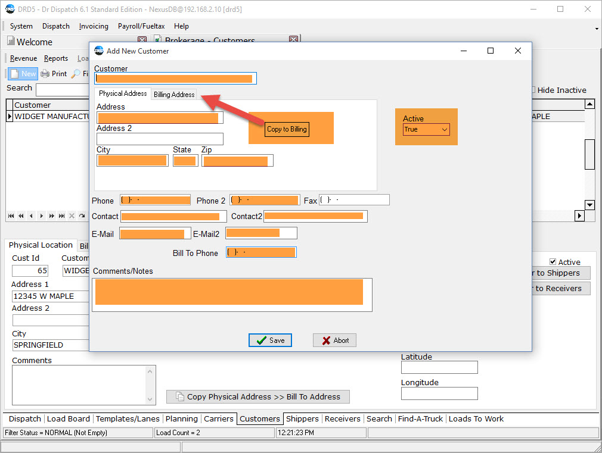Open the Find-A-Truck bottom tab

coord(420,418)
